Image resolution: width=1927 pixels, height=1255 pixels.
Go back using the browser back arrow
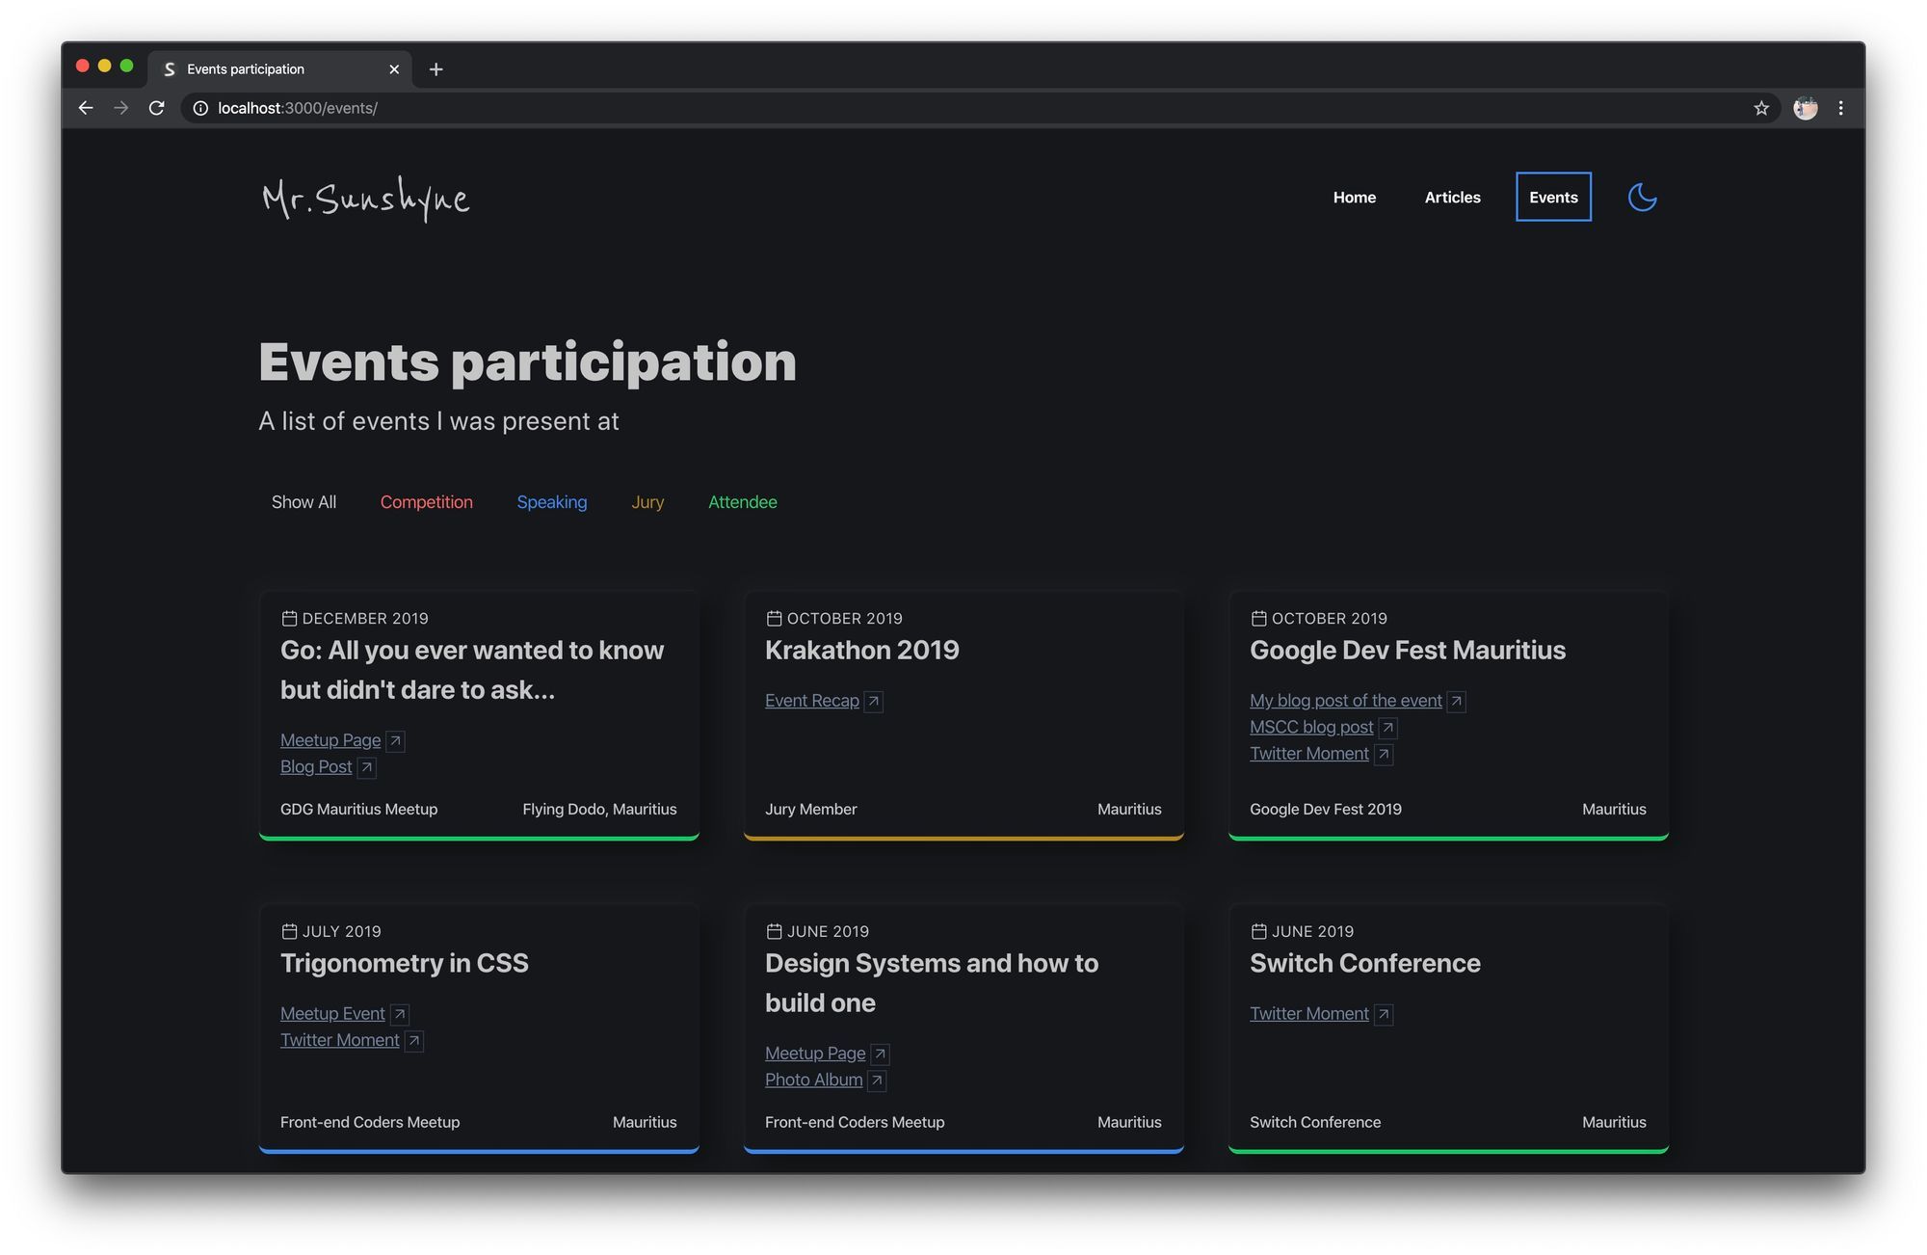(86, 108)
